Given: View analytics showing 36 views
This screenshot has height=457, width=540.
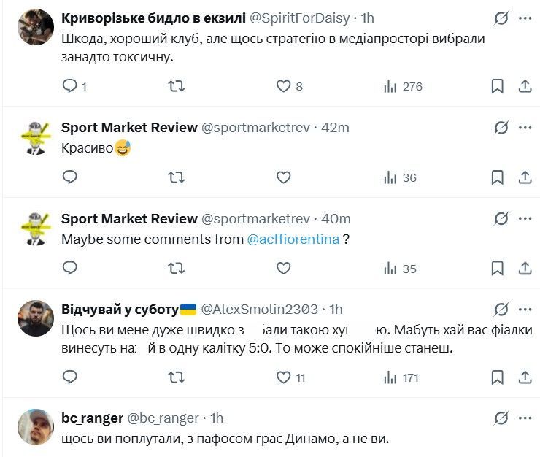Looking at the screenshot, I should coord(400,177).
